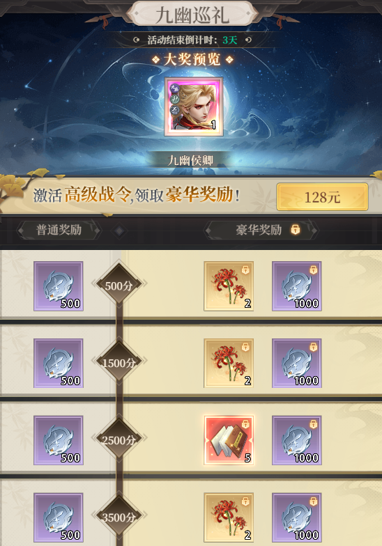
Task: Click the 500分 milestone diamond marker
Action: tap(119, 284)
